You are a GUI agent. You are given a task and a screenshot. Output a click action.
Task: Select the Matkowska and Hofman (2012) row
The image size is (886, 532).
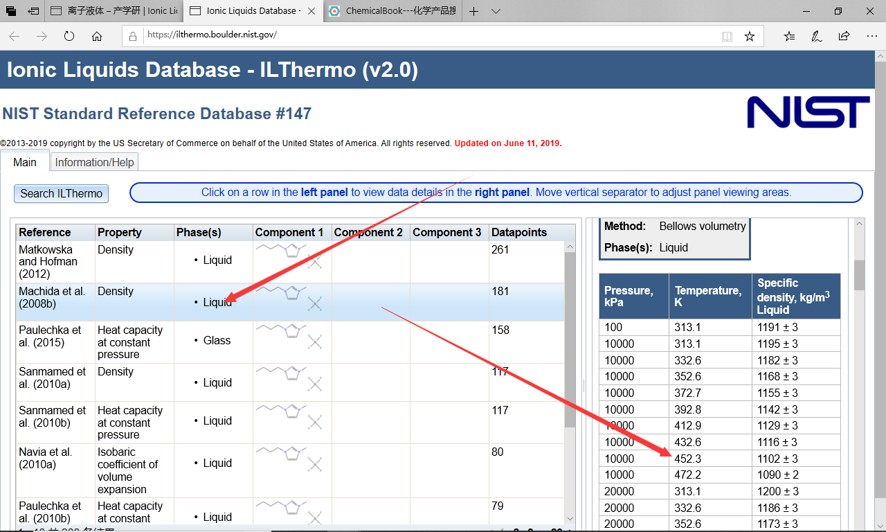tap(290, 262)
